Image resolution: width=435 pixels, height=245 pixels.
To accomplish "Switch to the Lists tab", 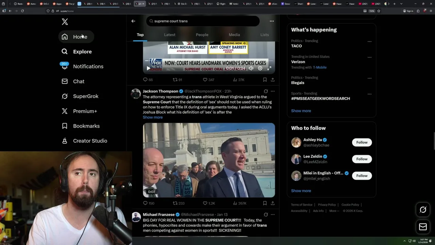I will click(264, 35).
